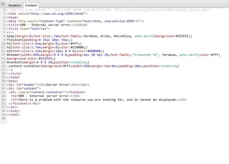
Task: Click the .content-container CSS rule line
Action: 93,66
